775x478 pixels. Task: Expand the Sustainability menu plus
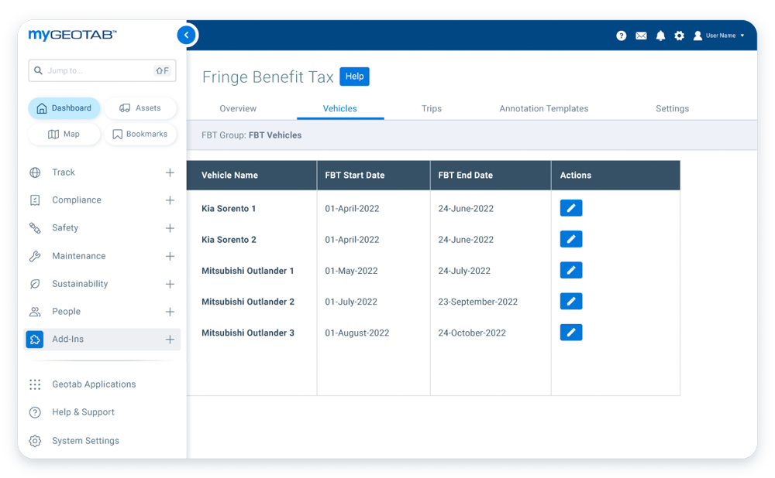(170, 284)
